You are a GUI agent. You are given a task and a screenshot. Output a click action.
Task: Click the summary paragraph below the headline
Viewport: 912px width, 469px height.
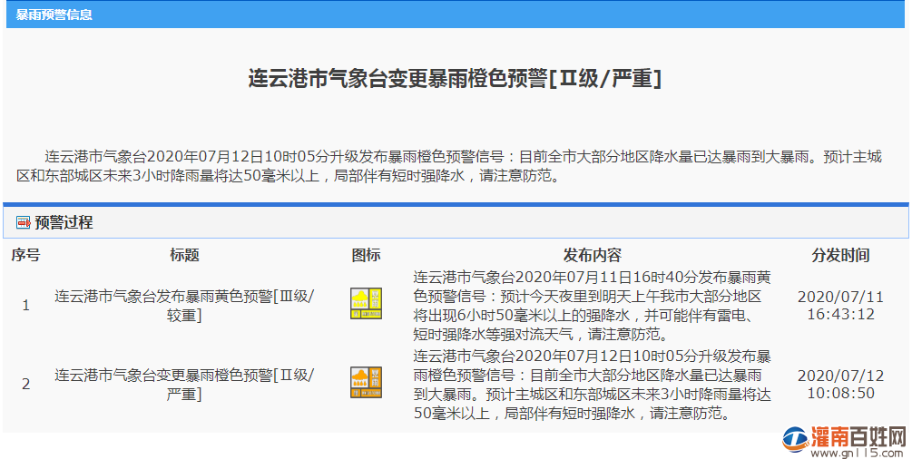449,166
